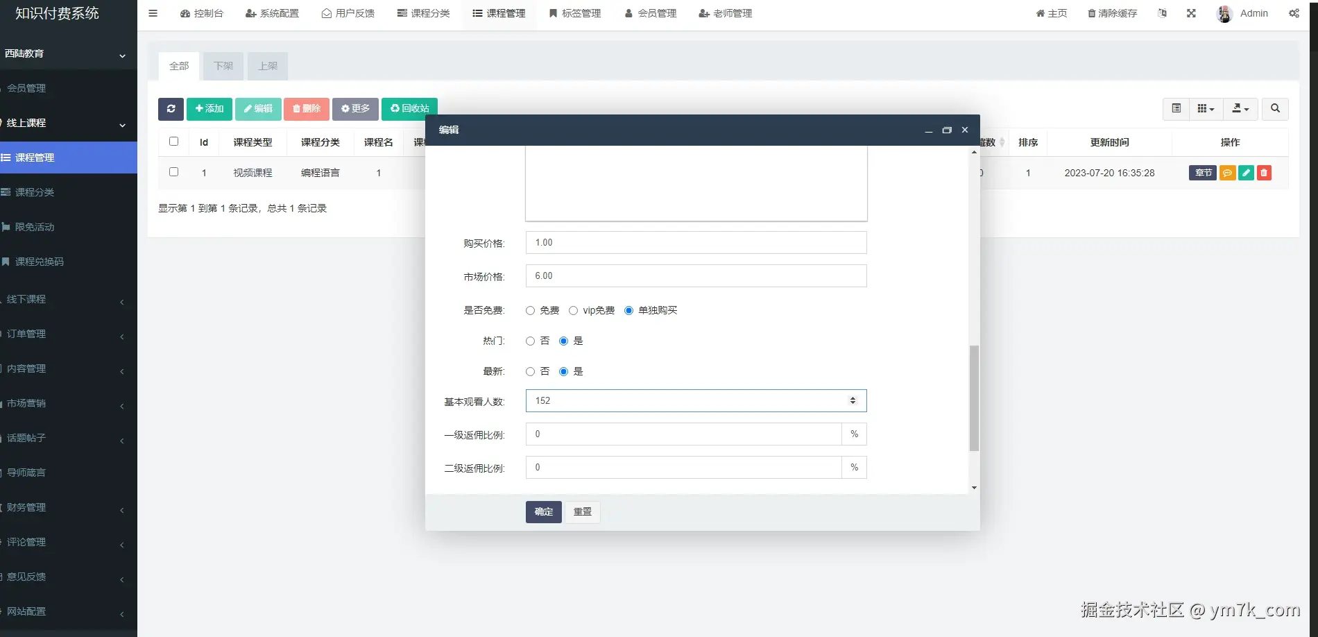Set 热门 to 否
This screenshot has width=1318, height=637.
coord(531,341)
